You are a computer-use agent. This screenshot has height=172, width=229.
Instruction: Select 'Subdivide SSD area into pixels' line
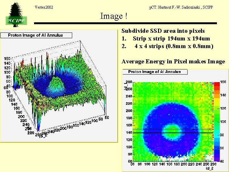[163, 31]
